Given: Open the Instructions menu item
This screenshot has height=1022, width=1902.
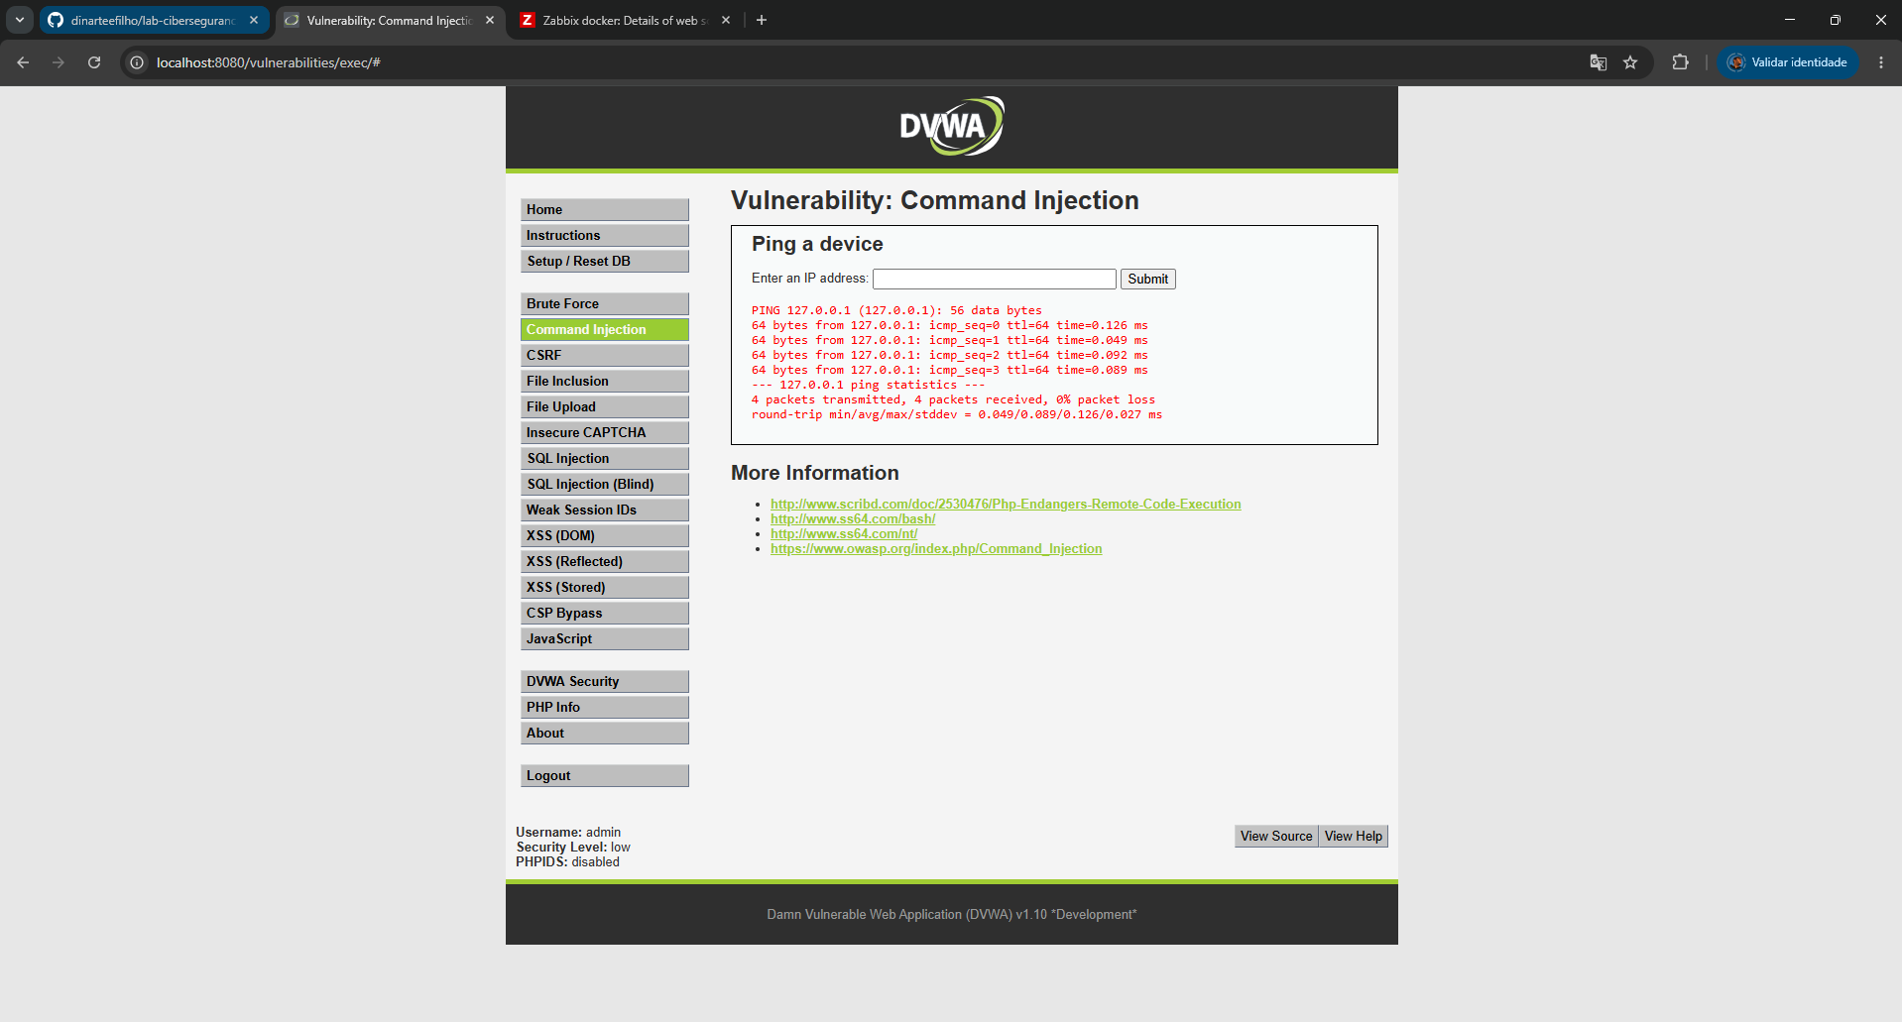Looking at the screenshot, I should (605, 235).
